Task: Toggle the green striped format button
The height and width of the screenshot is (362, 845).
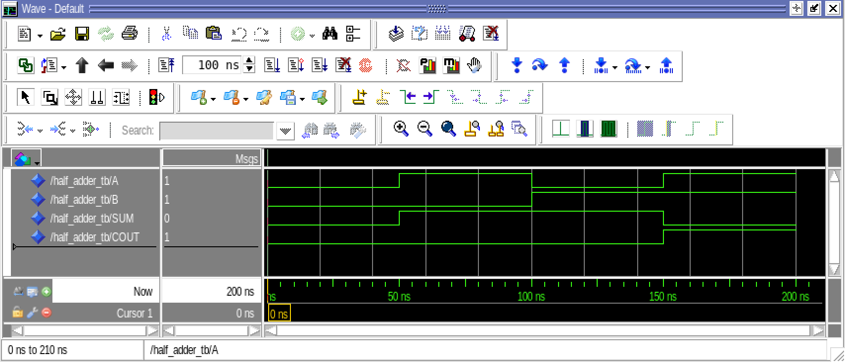Action: 609,129
